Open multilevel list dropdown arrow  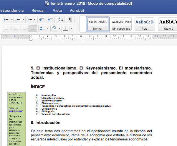pos(34,20)
